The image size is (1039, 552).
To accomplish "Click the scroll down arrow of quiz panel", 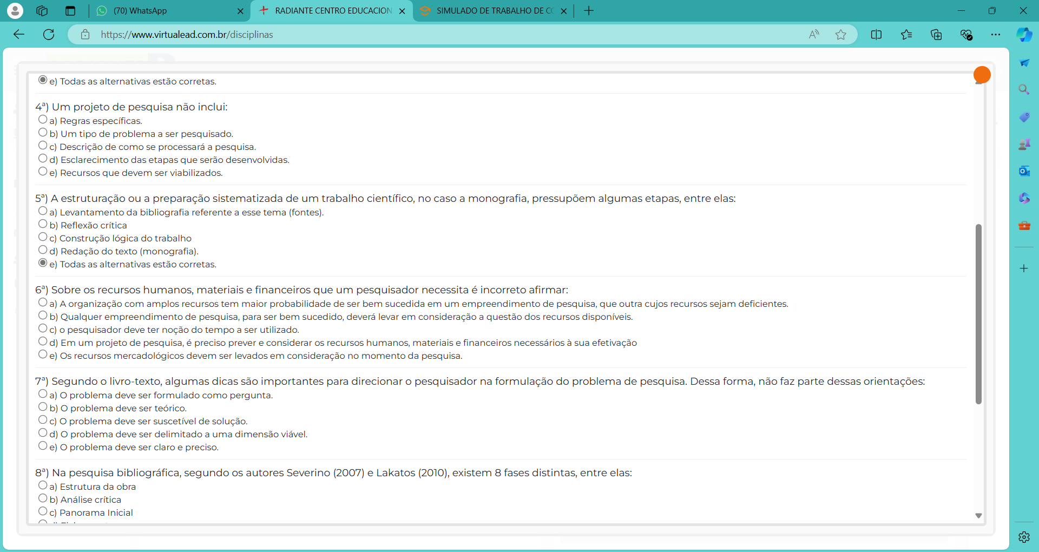I will [x=978, y=516].
